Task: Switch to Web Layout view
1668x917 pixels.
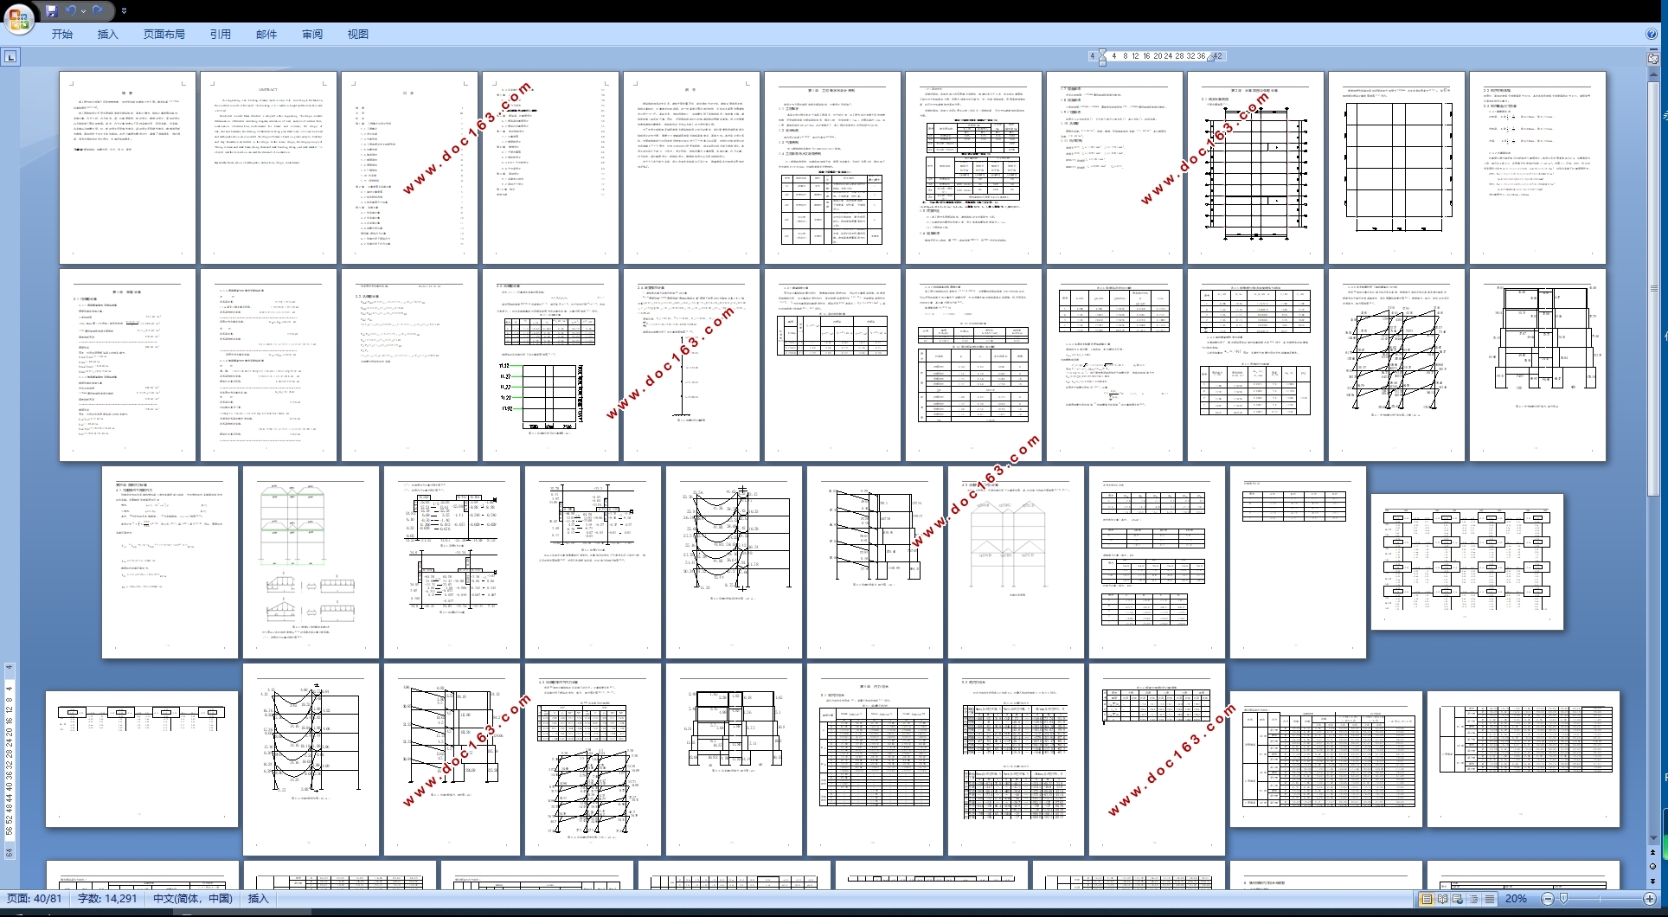Action: tap(1459, 899)
